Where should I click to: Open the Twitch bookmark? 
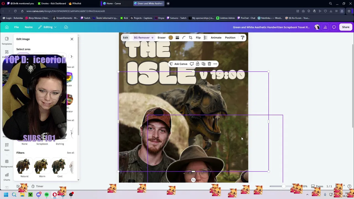click(x=85, y=18)
